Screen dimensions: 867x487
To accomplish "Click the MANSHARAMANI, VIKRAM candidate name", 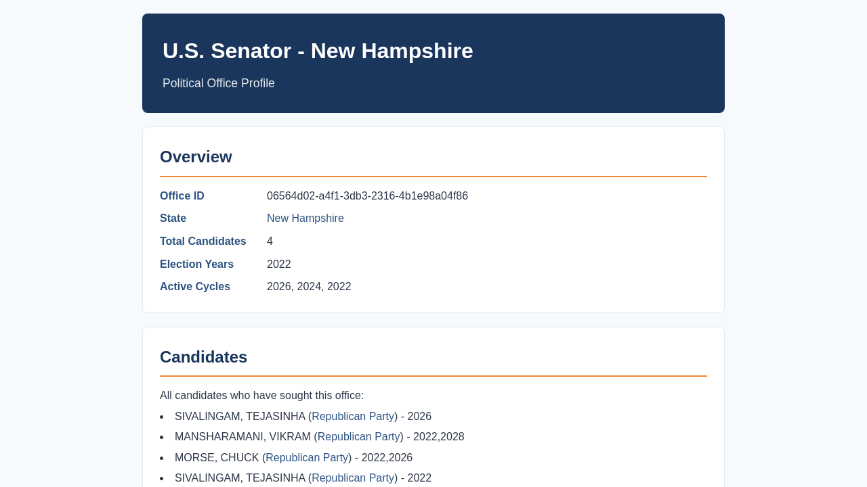I will pos(242,437).
